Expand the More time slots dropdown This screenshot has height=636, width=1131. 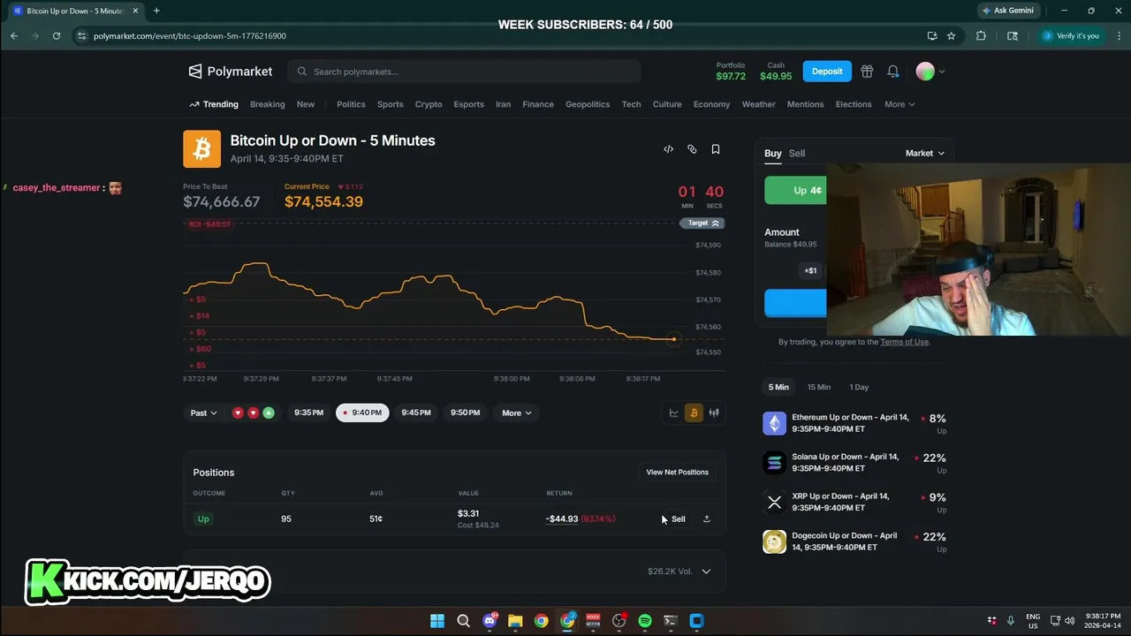(x=517, y=413)
